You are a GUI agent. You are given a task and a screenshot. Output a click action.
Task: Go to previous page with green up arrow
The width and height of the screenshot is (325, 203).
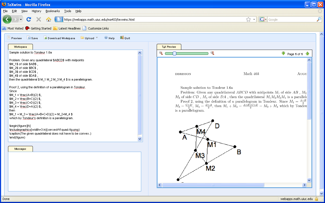tap(307, 54)
